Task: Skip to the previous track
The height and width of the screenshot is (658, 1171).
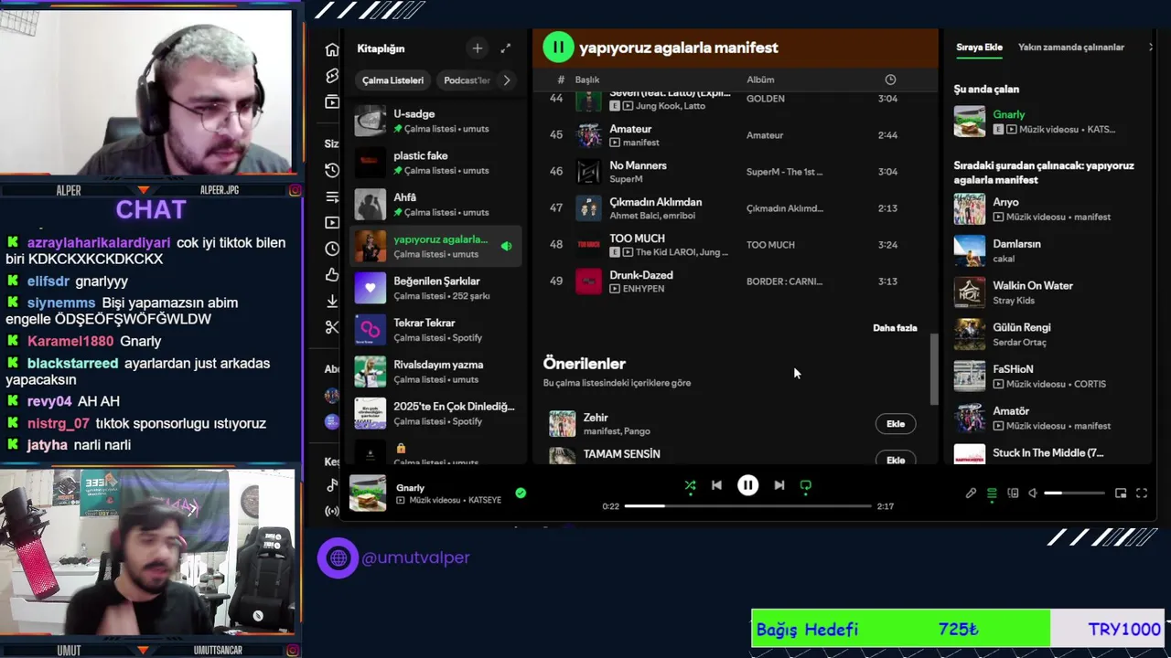Action: [716, 486]
